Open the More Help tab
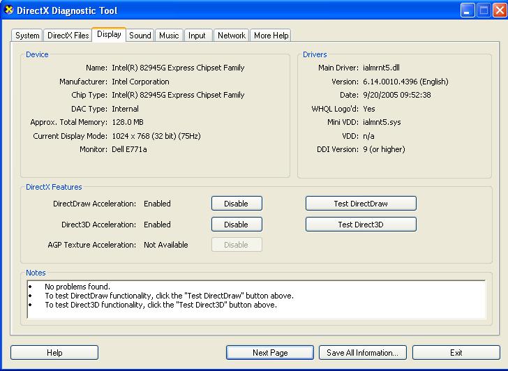Screen dimensions: 508x371 (x=271, y=36)
